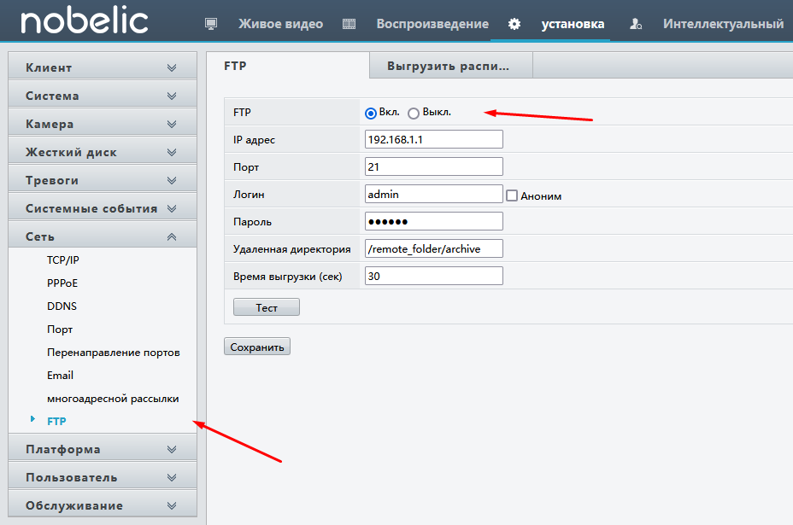This screenshot has height=525, width=793.
Task: Expand the Пользователь section
Action: (x=103, y=477)
